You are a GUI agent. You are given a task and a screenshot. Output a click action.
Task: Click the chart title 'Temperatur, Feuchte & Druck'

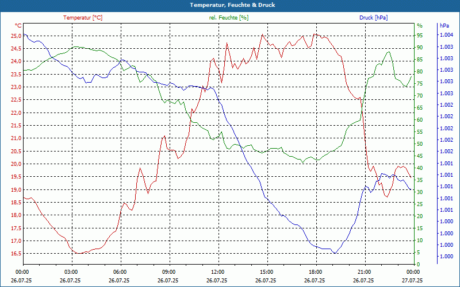click(232, 5)
